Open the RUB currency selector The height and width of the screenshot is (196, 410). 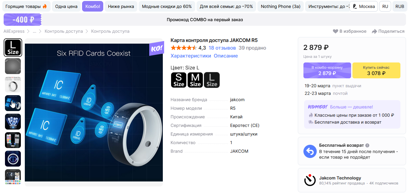[400, 6]
